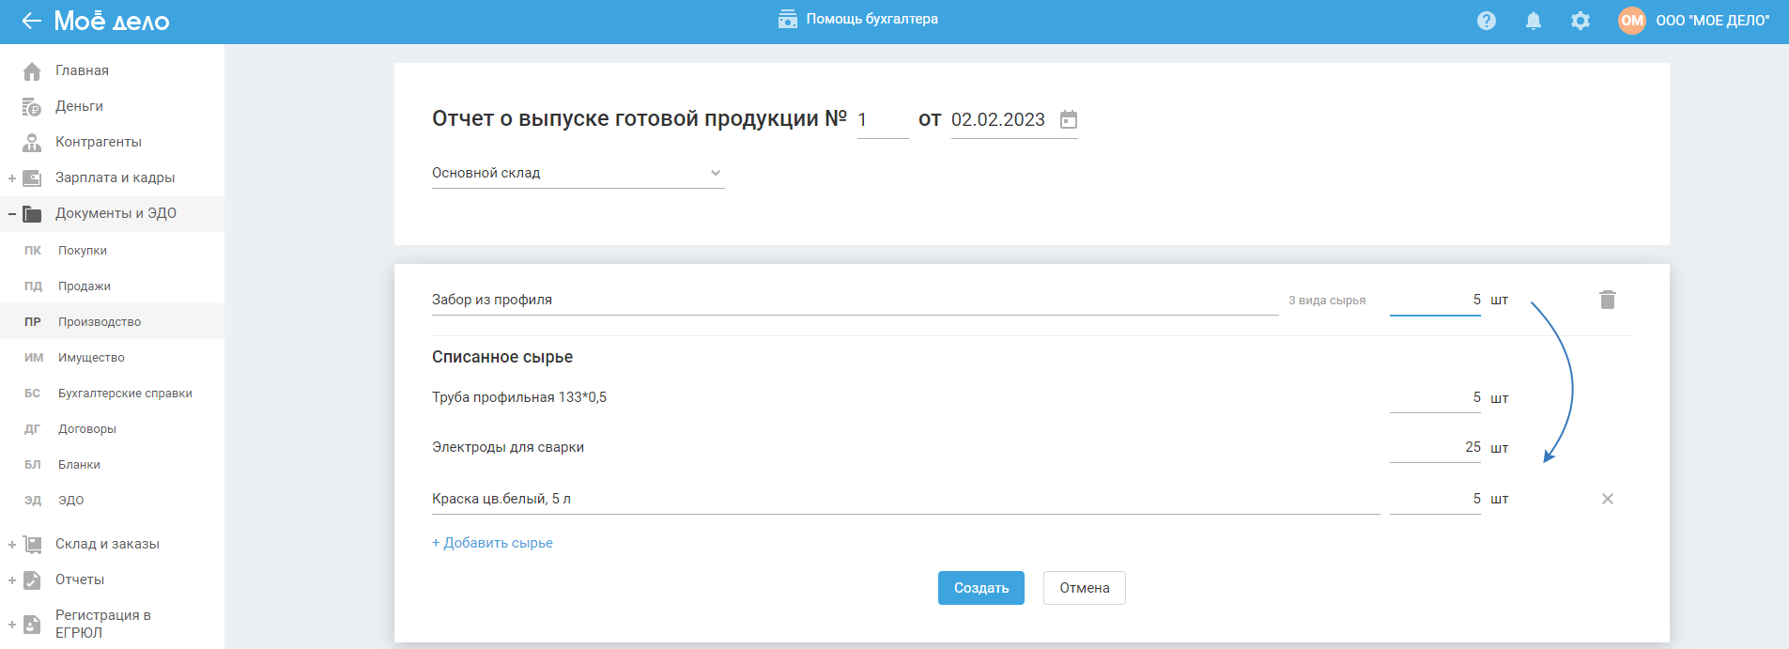This screenshot has width=1789, height=649.
Task: Open Основной склад warehouse dropdown
Action: pos(578,173)
